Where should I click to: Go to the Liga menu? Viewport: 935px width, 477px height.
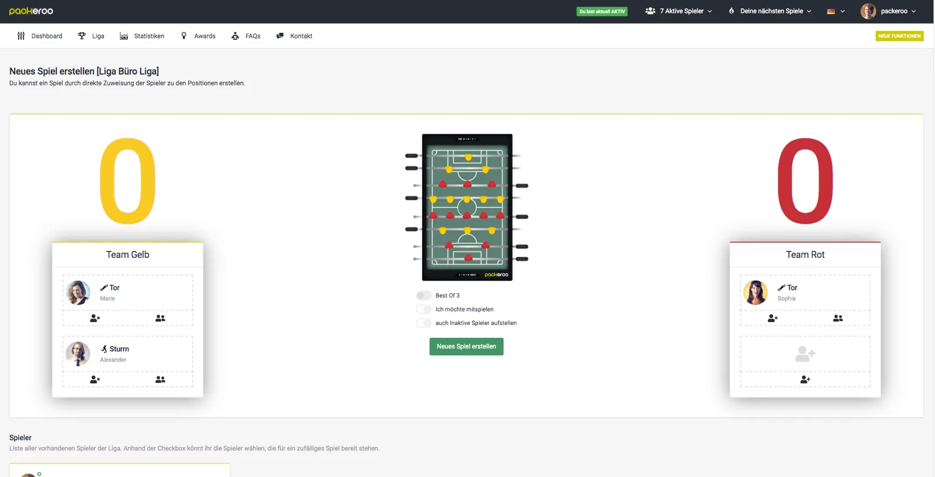point(91,36)
